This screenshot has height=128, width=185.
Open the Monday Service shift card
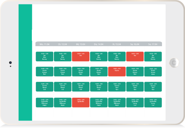44,87
